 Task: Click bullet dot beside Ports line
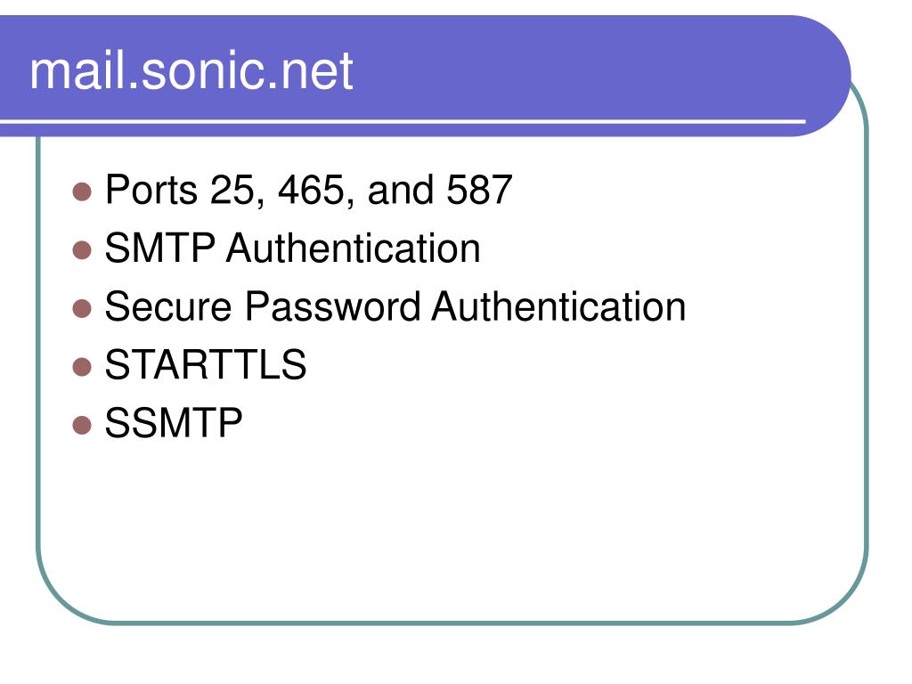(82, 192)
